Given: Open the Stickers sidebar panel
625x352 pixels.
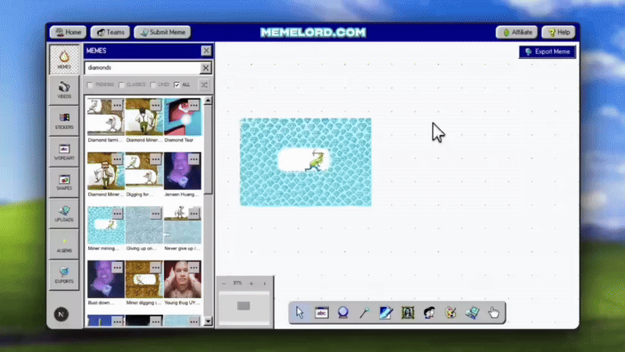Looking at the screenshot, I should (64, 121).
